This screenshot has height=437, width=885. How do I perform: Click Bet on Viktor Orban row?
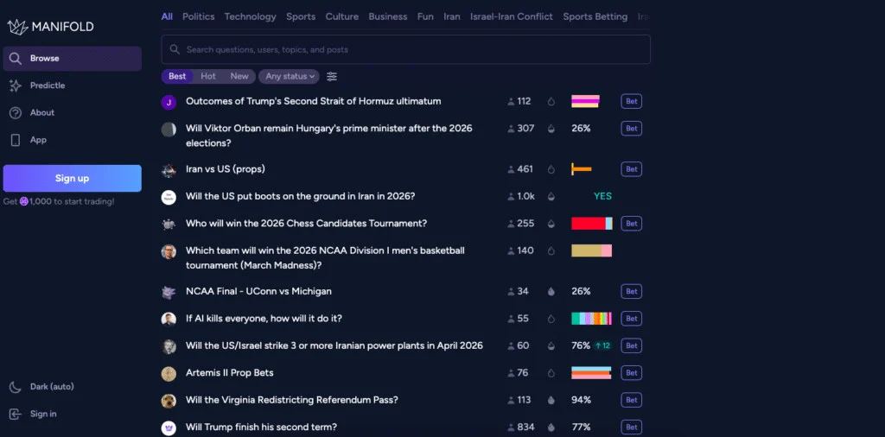click(x=632, y=129)
